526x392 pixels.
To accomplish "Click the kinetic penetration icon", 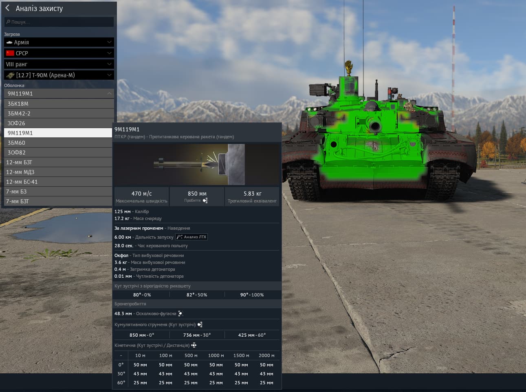I will point(194,345).
